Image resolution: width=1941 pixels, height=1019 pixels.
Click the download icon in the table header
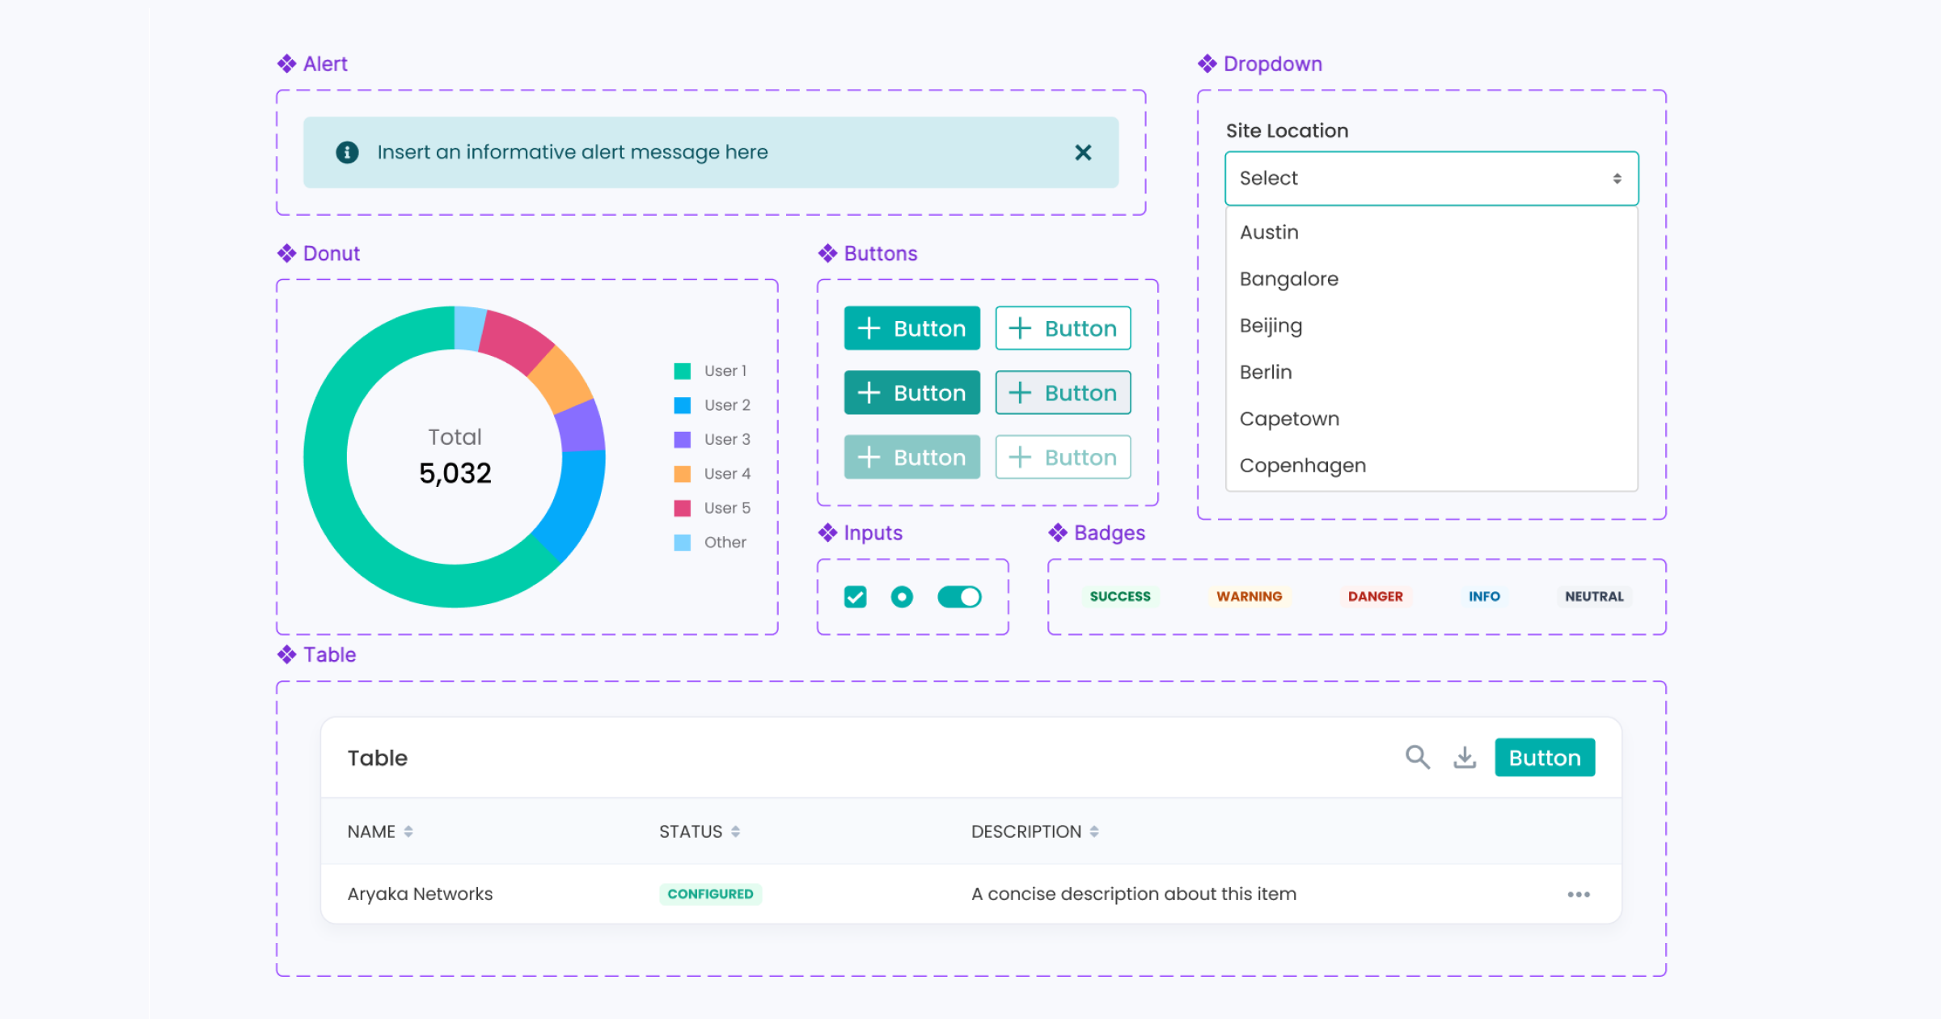coord(1465,757)
